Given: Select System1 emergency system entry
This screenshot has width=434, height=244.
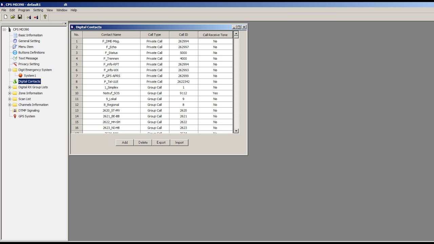Looking at the screenshot, I should click(30, 76).
